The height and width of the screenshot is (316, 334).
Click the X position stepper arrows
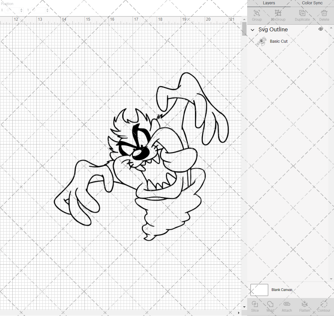click(21, 10)
